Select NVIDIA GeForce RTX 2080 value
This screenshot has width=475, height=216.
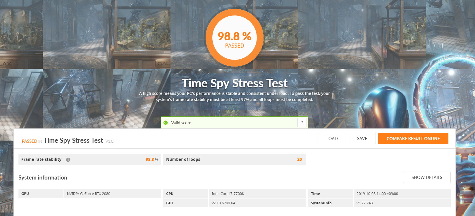88,194
